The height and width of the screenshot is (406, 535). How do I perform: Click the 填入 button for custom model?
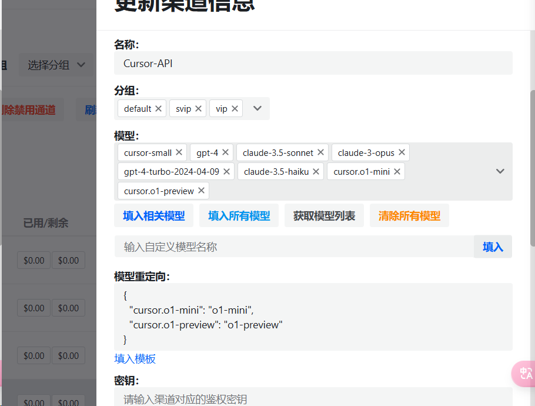(493, 247)
